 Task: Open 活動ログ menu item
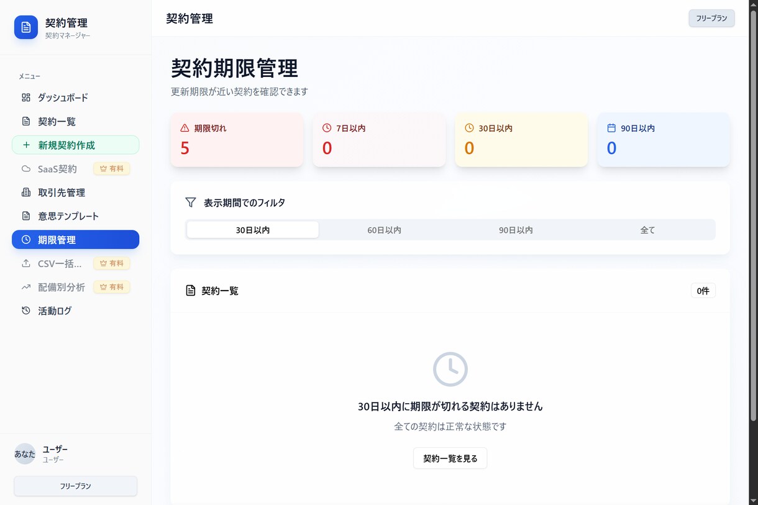[x=75, y=311]
